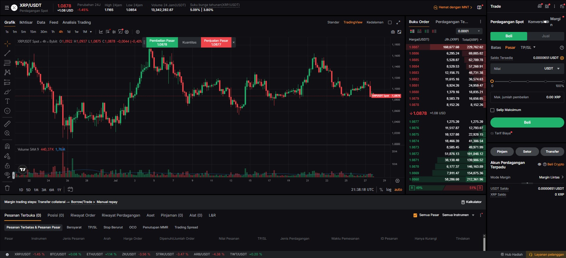Open the 0.0001 price grouping dropdown

coord(469,31)
